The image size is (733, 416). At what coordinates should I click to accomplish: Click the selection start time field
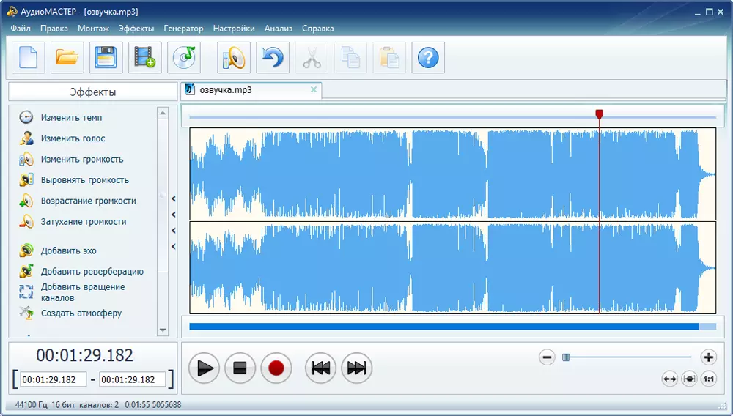53,379
